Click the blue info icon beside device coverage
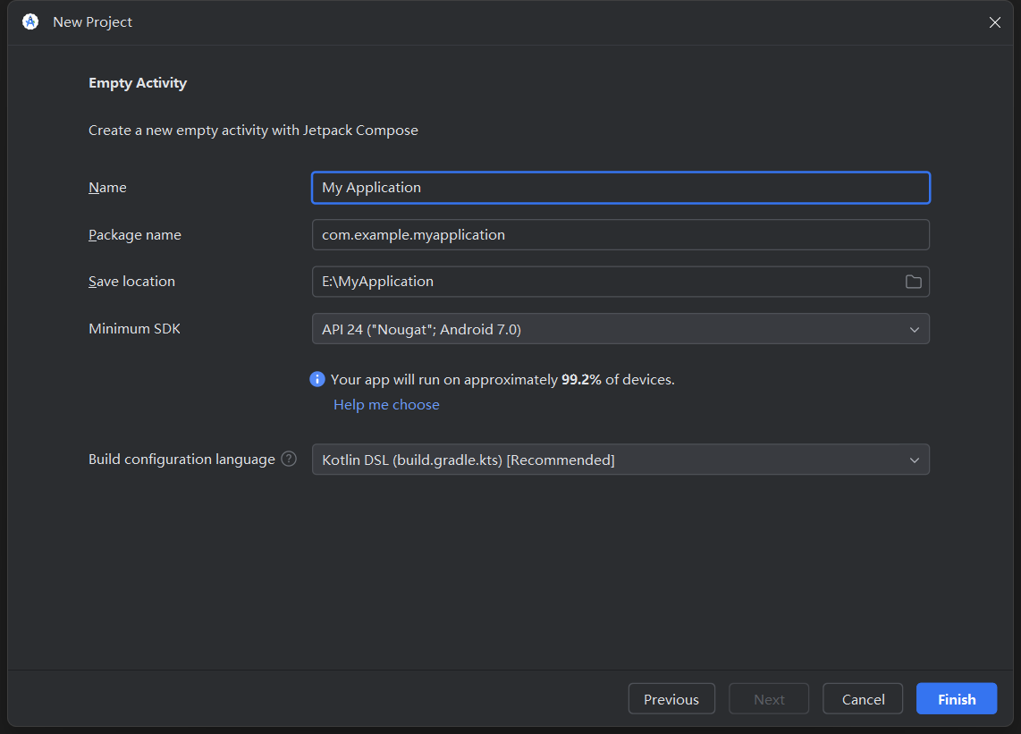The height and width of the screenshot is (734, 1021). point(317,379)
